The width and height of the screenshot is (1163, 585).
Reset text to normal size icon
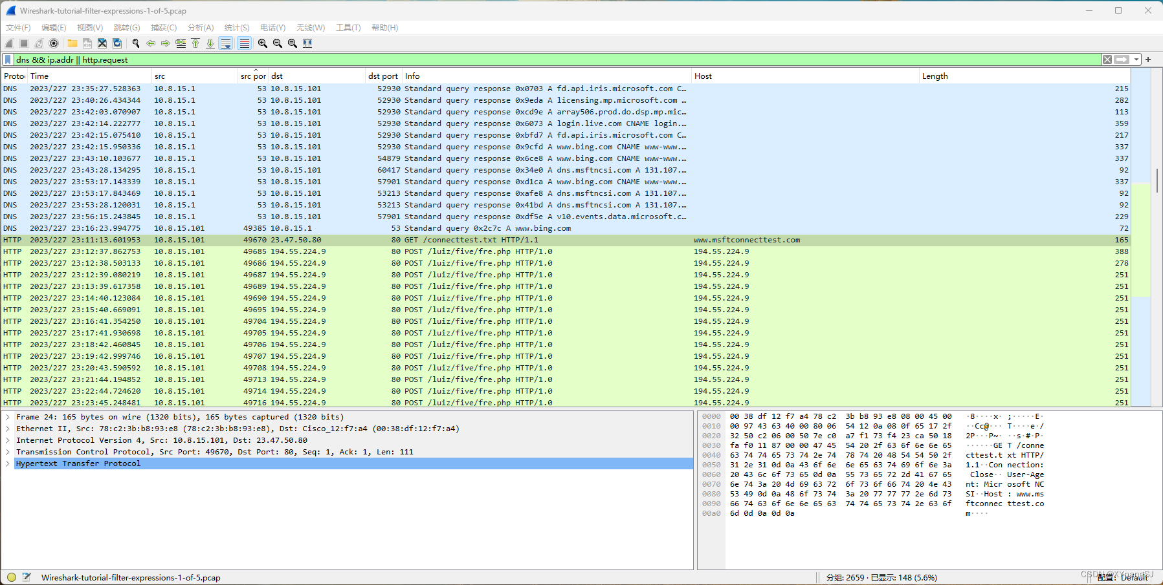tap(293, 43)
